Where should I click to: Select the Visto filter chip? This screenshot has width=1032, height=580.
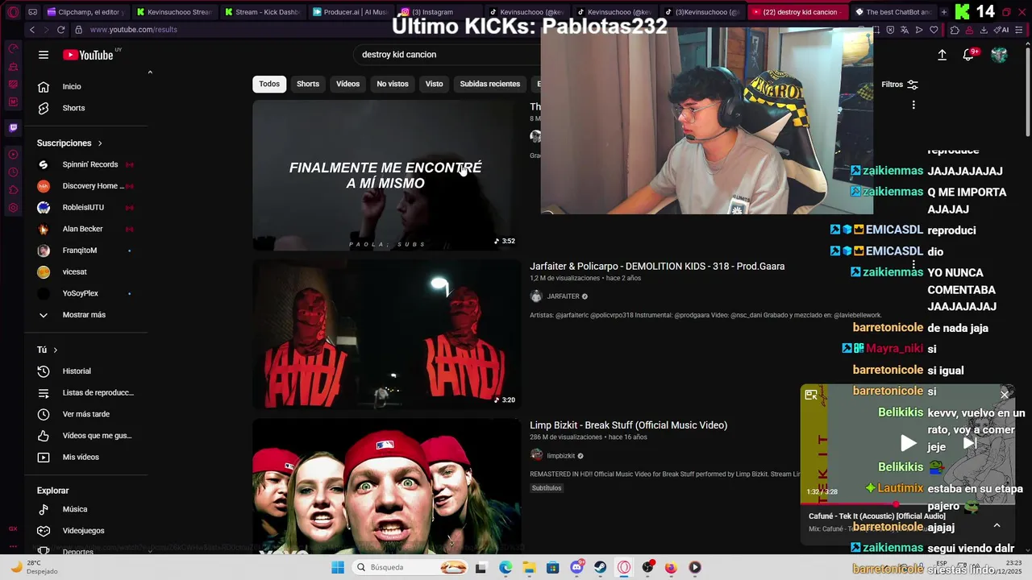(x=435, y=84)
